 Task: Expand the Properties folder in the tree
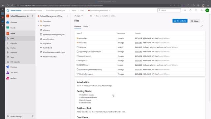38,26
